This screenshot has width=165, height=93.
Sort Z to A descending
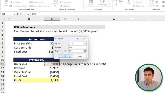pyautogui.click(x=115, y=4)
